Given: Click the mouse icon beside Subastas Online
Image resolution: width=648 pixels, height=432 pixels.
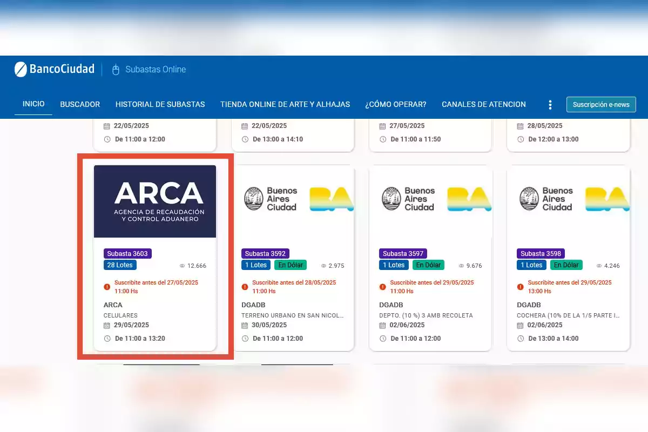Looking at the screenshot, I should (116, 69).
